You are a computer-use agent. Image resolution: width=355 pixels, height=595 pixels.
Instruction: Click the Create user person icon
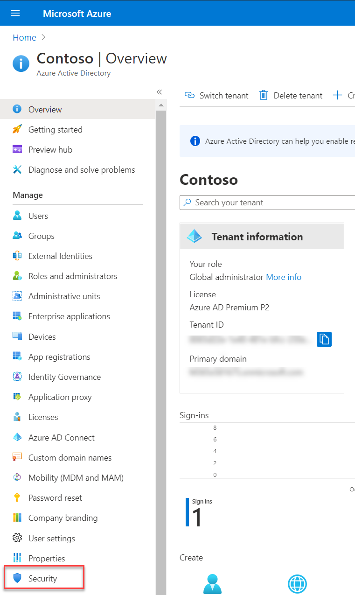pyautogui.click(x=213, y=584)
